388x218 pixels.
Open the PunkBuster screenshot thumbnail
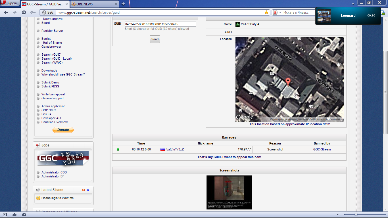229,192
